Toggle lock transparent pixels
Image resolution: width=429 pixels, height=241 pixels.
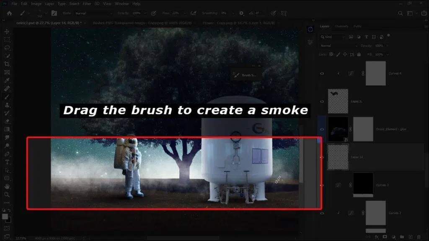pos(331,54)
